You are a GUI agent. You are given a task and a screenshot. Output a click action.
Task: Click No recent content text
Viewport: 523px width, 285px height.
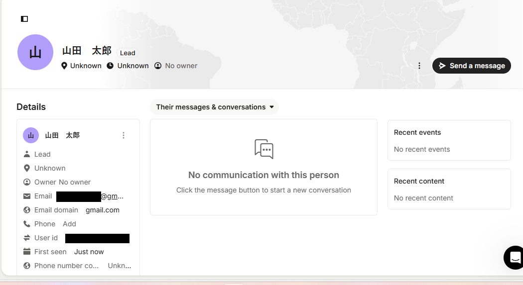[423, 198]
